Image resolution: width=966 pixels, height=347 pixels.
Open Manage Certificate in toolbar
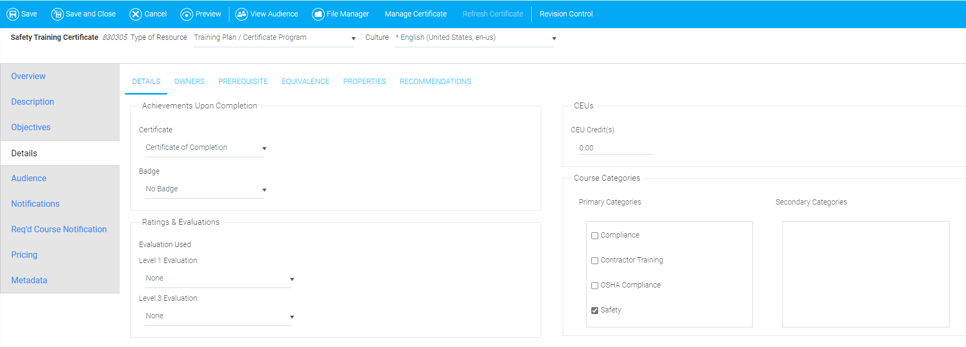click(x=415, y=14)
